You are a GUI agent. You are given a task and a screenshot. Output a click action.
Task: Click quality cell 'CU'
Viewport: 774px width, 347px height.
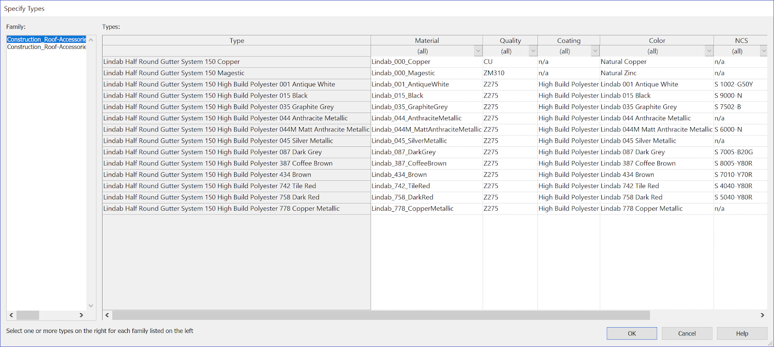click(x=510, y=62)
